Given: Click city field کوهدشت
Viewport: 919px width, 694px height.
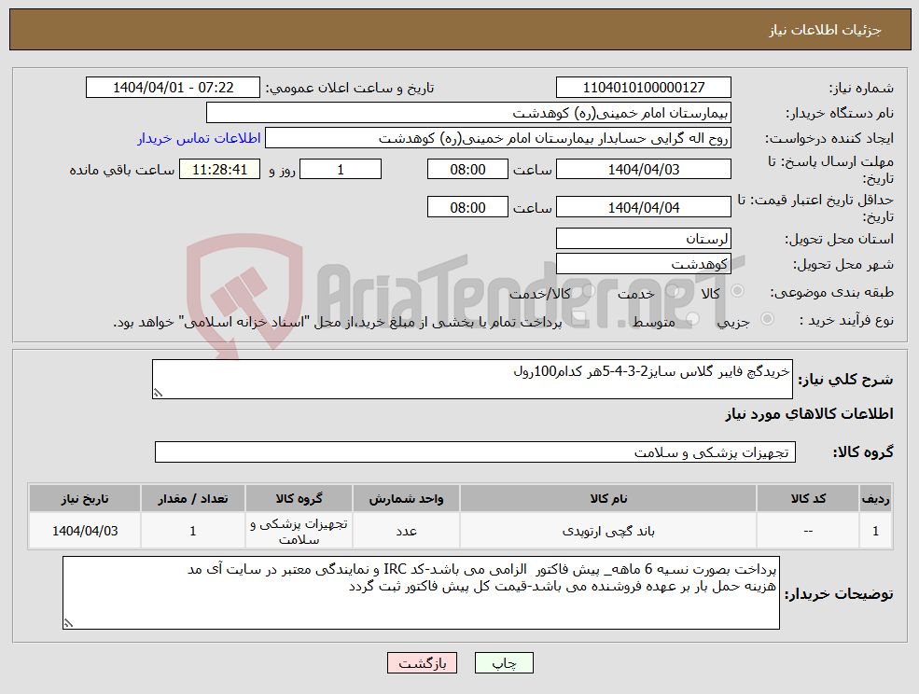Looking at the screenshot, I should [644, 264].
